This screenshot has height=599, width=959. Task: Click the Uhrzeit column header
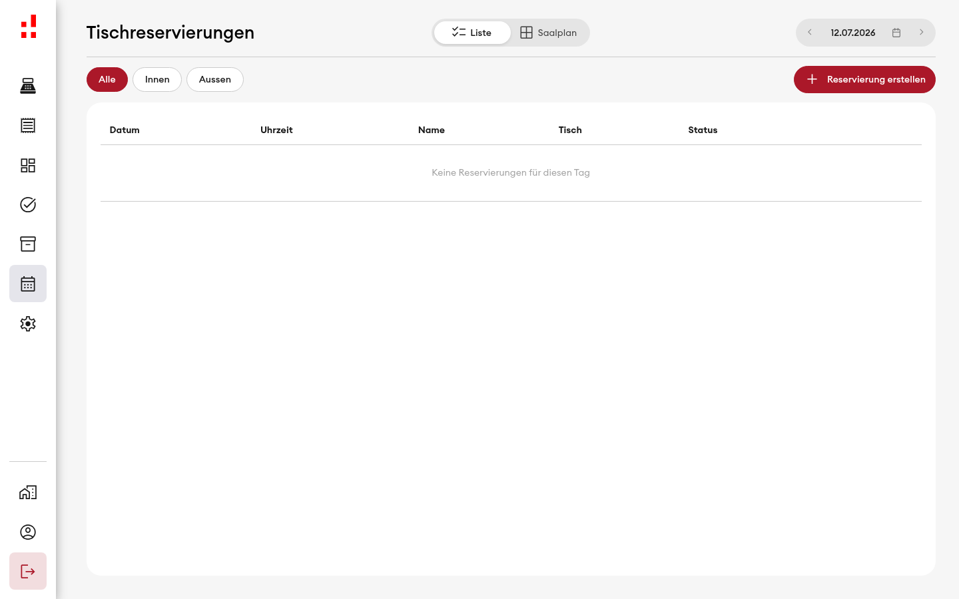click(x=276, y=130)
